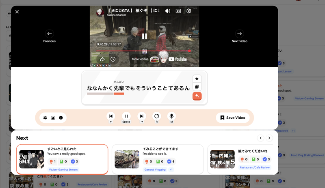This screenshot has height=188, width=325.
Task: Open the video on YouTube logo
Action: coord(178,59)
